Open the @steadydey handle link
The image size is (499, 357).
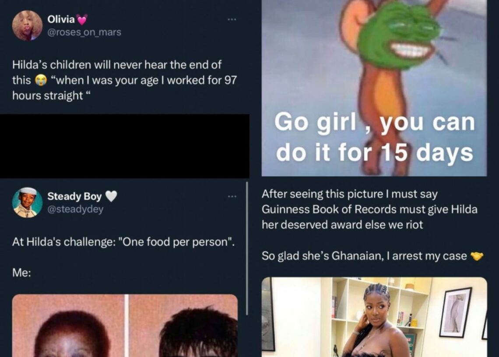[75, 209]
